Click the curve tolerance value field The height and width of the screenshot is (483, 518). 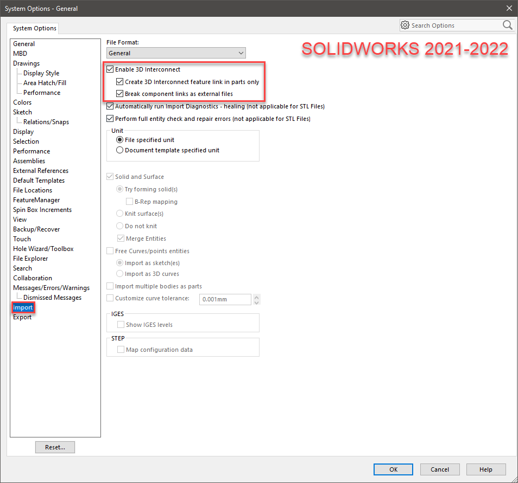pos(225,299)
